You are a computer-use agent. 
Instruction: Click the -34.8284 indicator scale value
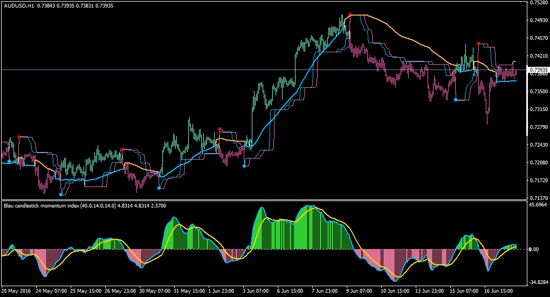538,282
